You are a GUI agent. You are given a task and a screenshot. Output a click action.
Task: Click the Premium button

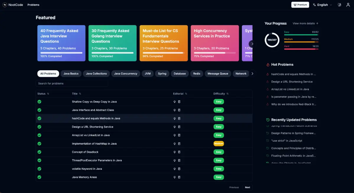click(x=300, y=5)
